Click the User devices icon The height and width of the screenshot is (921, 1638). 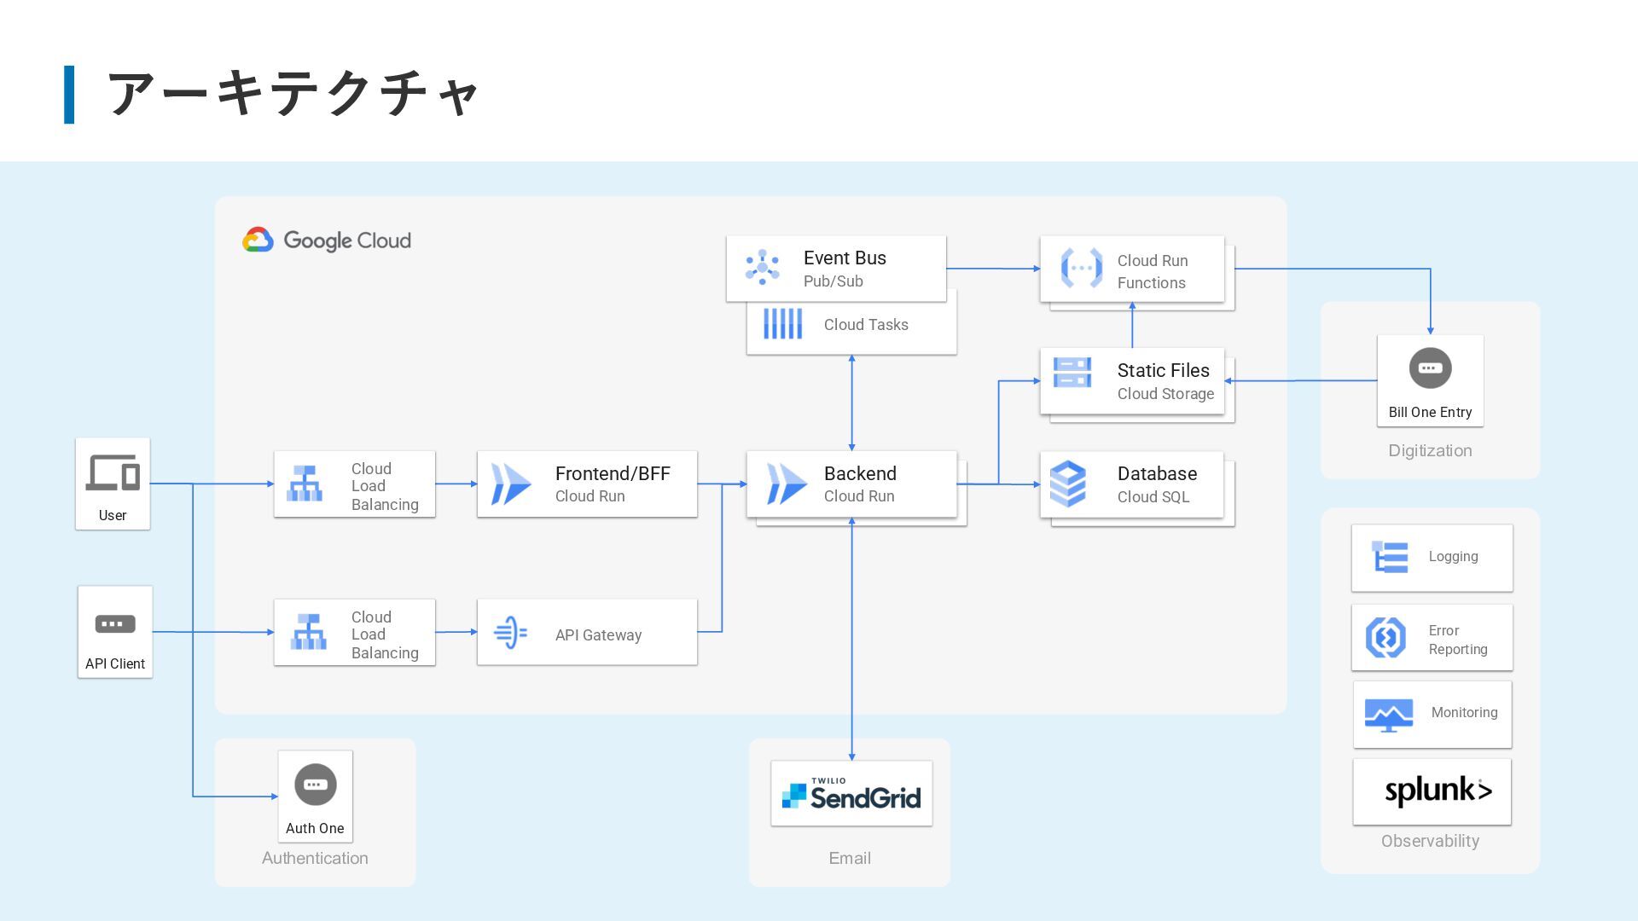(113, 472)
